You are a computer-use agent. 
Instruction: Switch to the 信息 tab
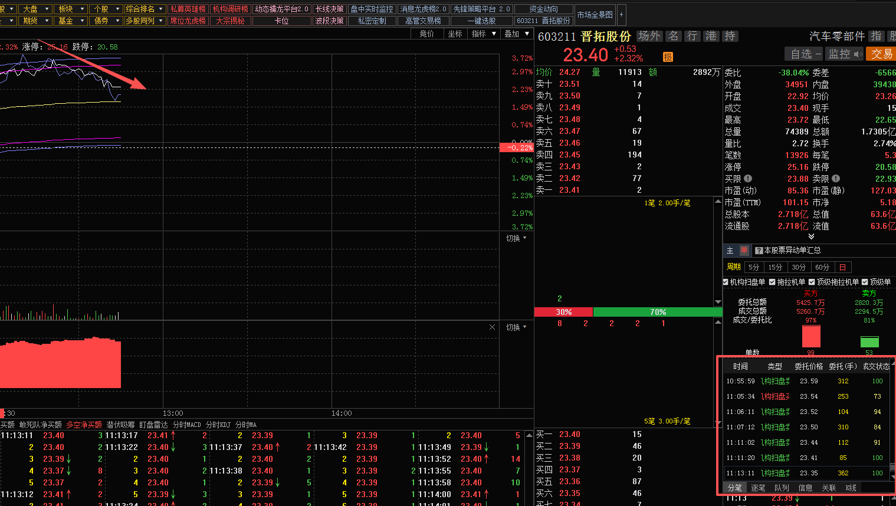pos(805,488)
